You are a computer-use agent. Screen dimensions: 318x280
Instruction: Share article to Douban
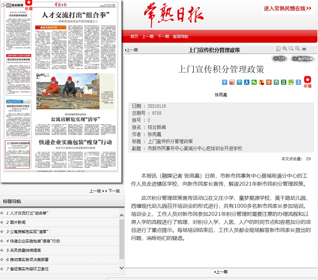tap(284, 82)
